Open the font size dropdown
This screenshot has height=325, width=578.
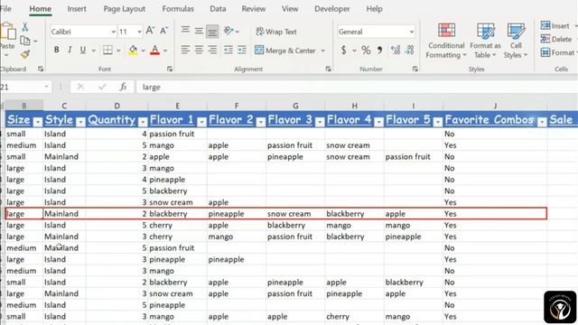pyautogui.click(x=139, y=32)
